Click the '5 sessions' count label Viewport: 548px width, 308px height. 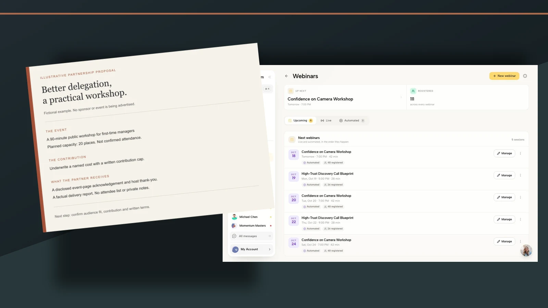(x=518, y=140)
